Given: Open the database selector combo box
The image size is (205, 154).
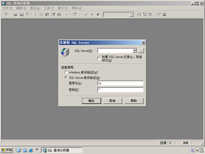Looking at the screenshot, I should (118, 15).
